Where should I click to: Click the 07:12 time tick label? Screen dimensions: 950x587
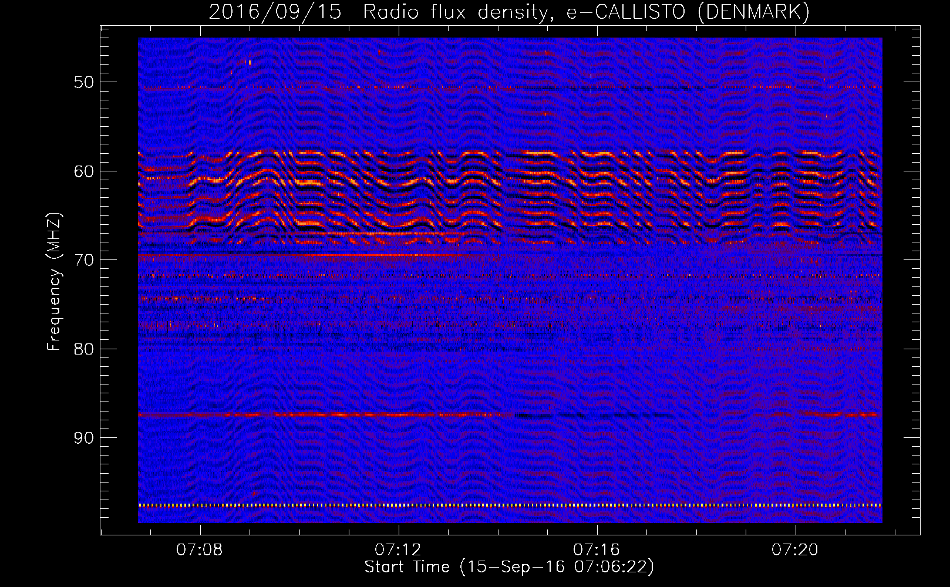click(398, 550)
